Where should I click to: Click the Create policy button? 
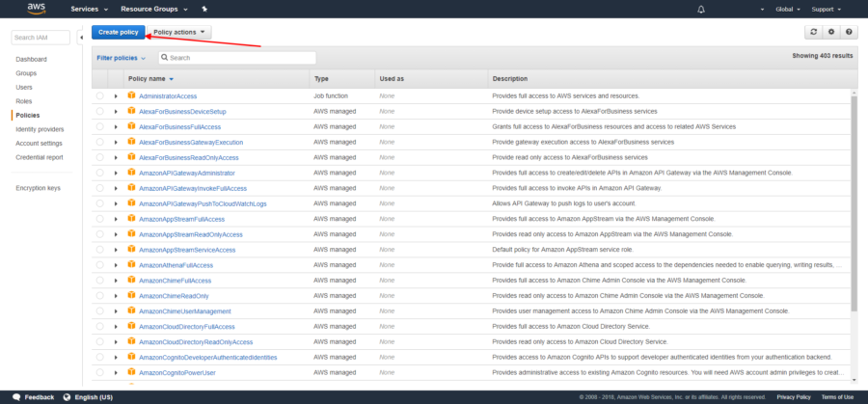[x=119, y=32]
